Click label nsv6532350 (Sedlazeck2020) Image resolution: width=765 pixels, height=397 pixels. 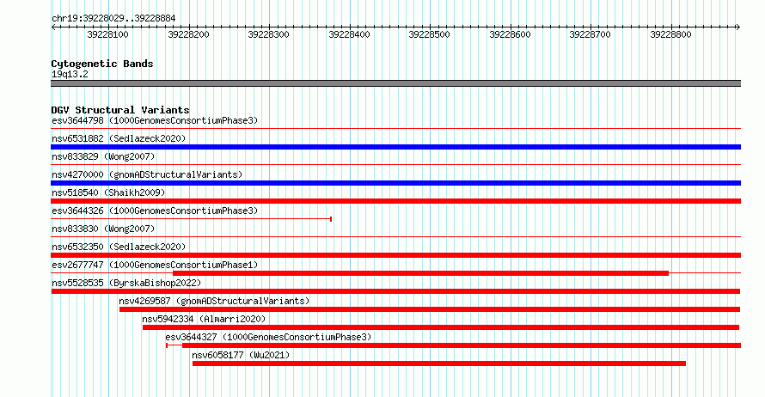[119, 247]
